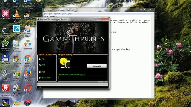Image resolution: width=191 pixels, height=107 pixels.
Task: Open the Recycle Bin
Action: tap(5, 2)
